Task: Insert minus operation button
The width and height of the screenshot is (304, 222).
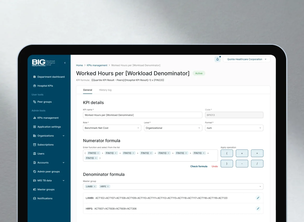Action: tap(242, 164)
